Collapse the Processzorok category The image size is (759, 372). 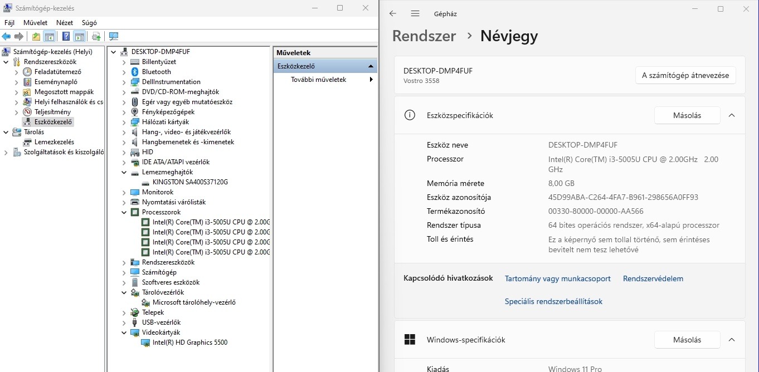click(124, 212)
